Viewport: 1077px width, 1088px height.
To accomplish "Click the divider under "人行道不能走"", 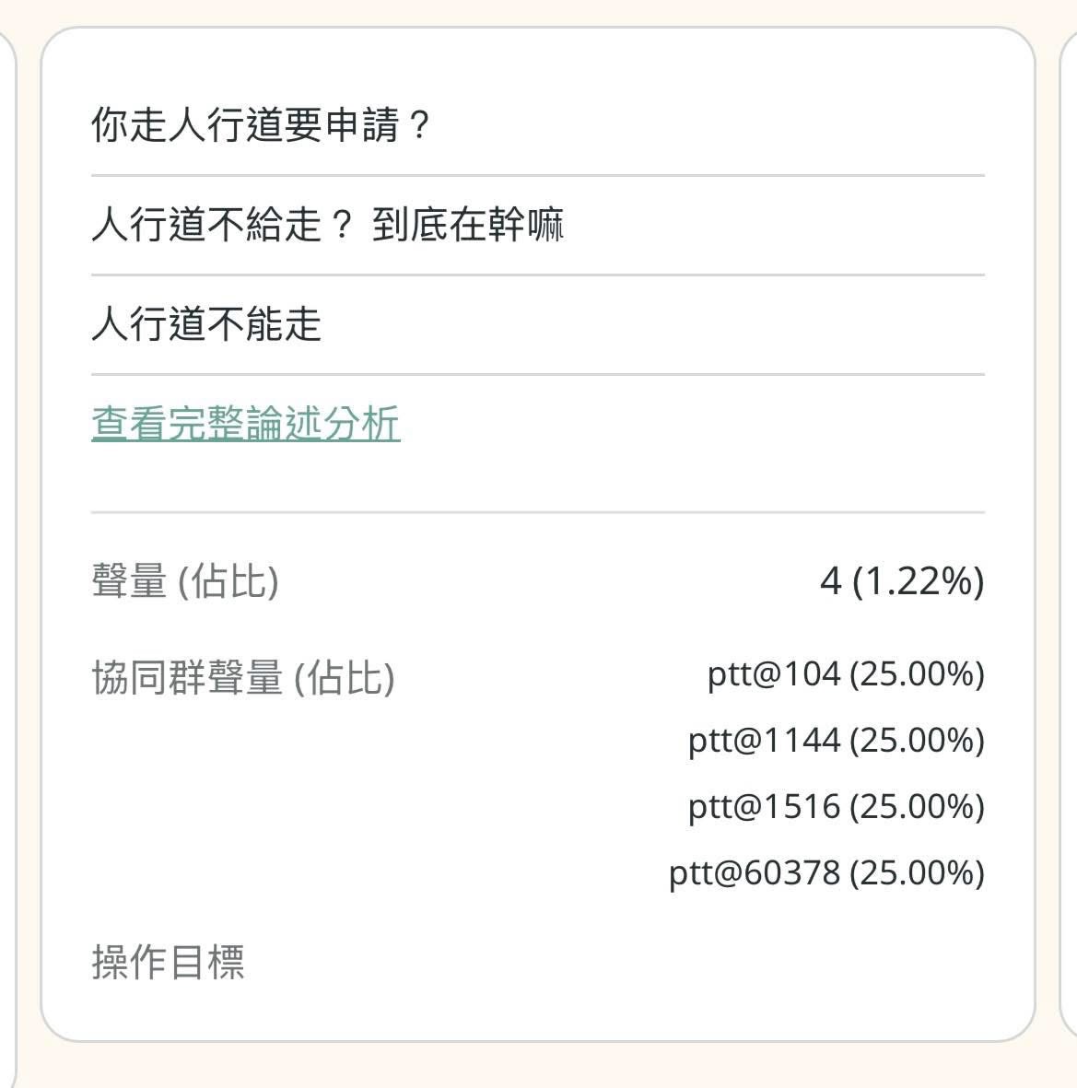I will click(x=538, y=374).
